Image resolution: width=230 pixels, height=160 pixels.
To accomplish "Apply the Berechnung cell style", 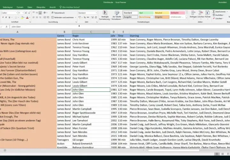I will tap(146, 17).
